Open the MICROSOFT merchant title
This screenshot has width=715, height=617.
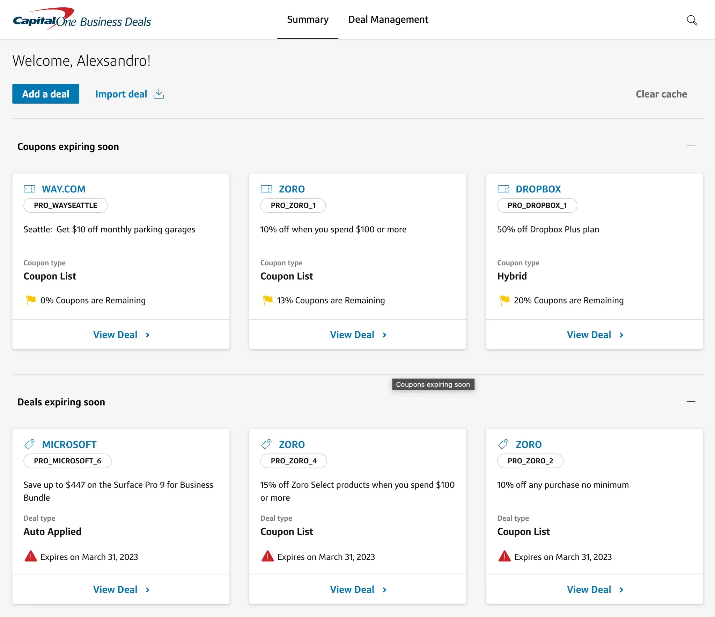tap(69, 444)
